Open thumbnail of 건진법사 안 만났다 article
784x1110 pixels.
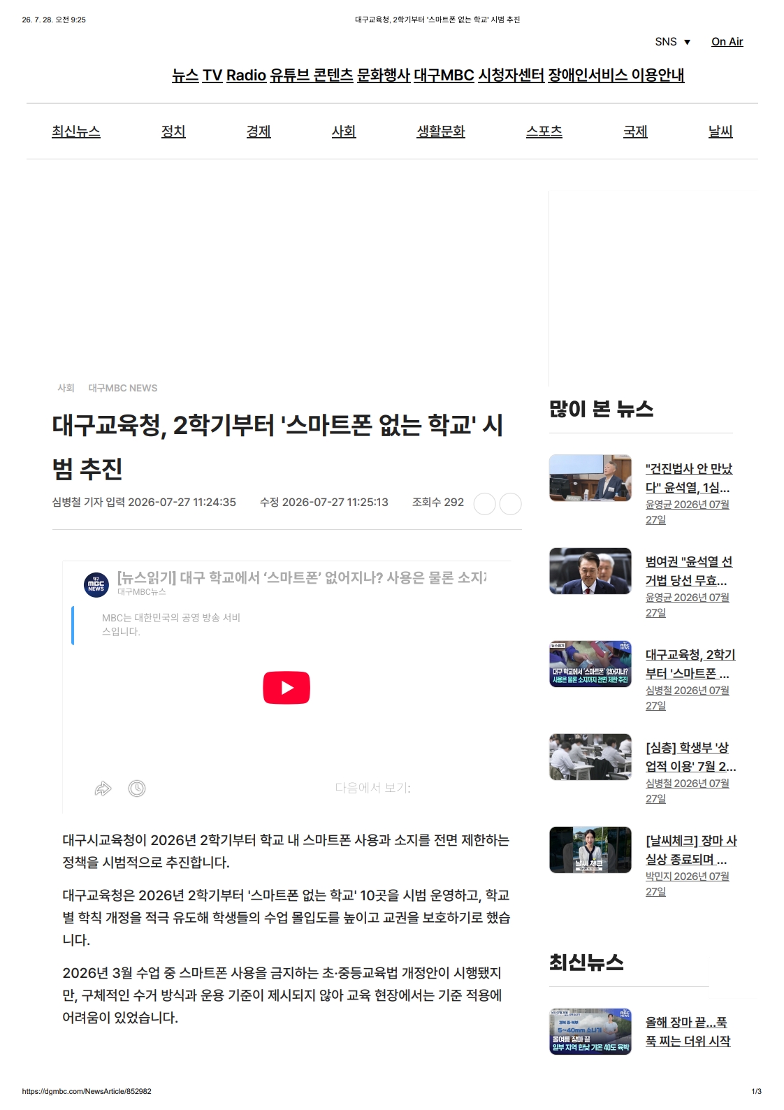click(590, 478)
